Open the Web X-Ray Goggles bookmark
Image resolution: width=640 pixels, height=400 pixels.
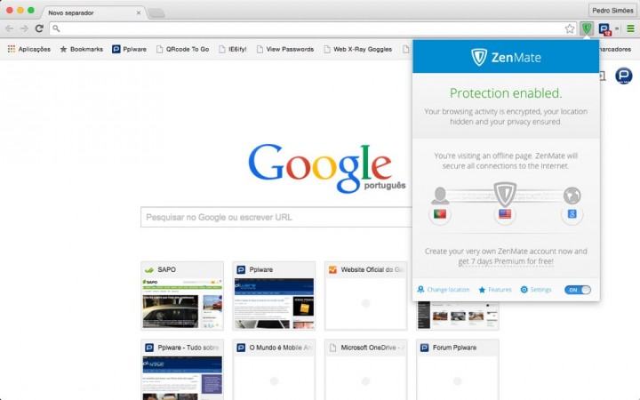(358, 49)
